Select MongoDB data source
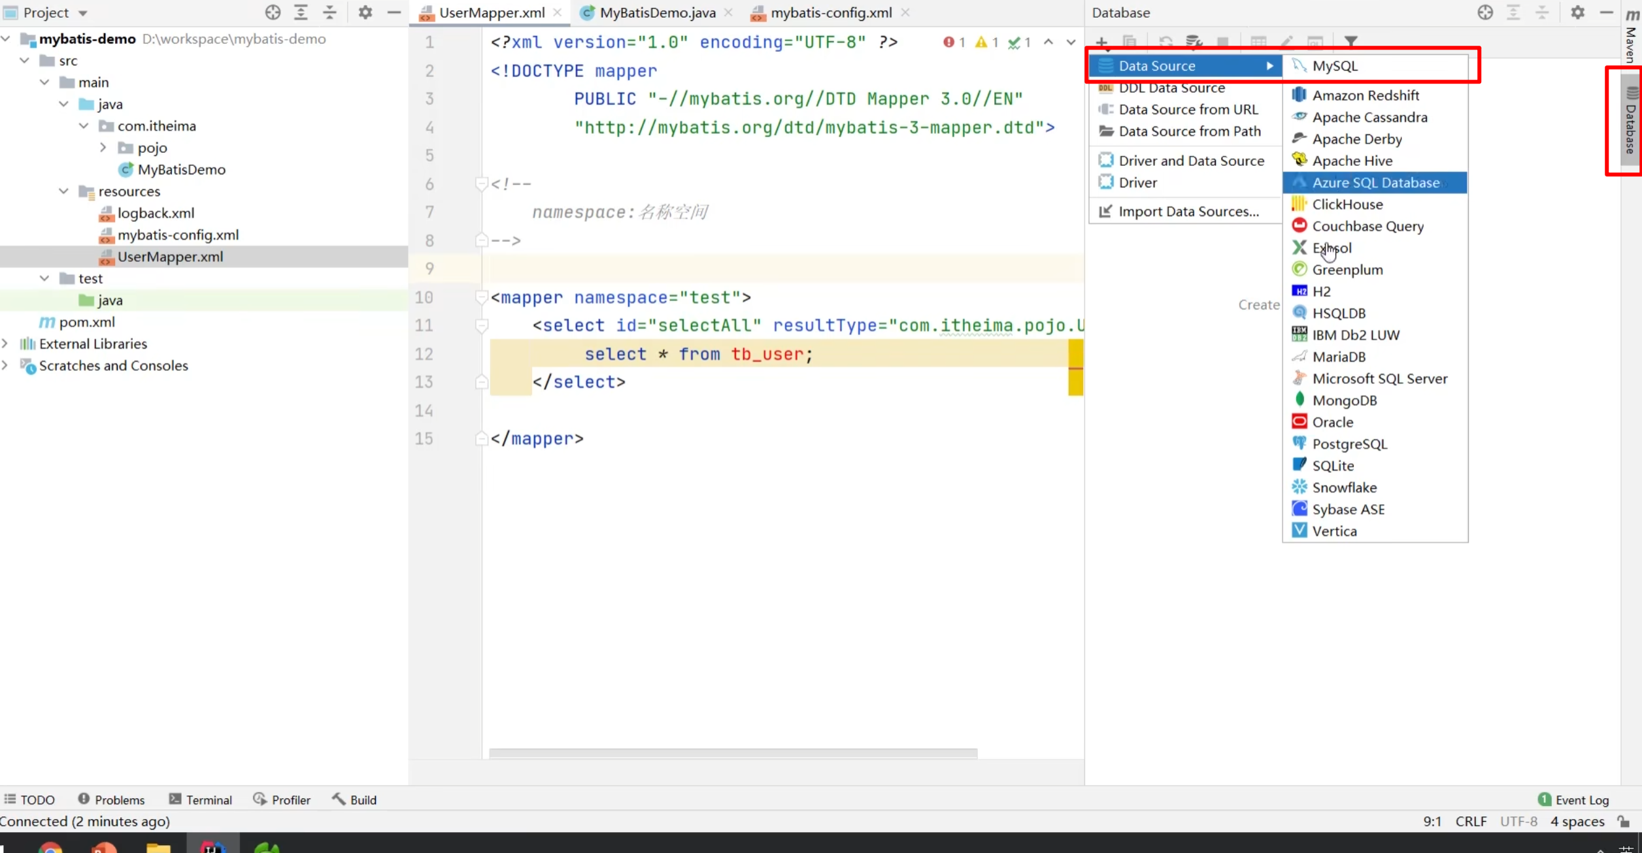Image resolution: width=1642 pixels, height=853 pixels. point(1375,400)
